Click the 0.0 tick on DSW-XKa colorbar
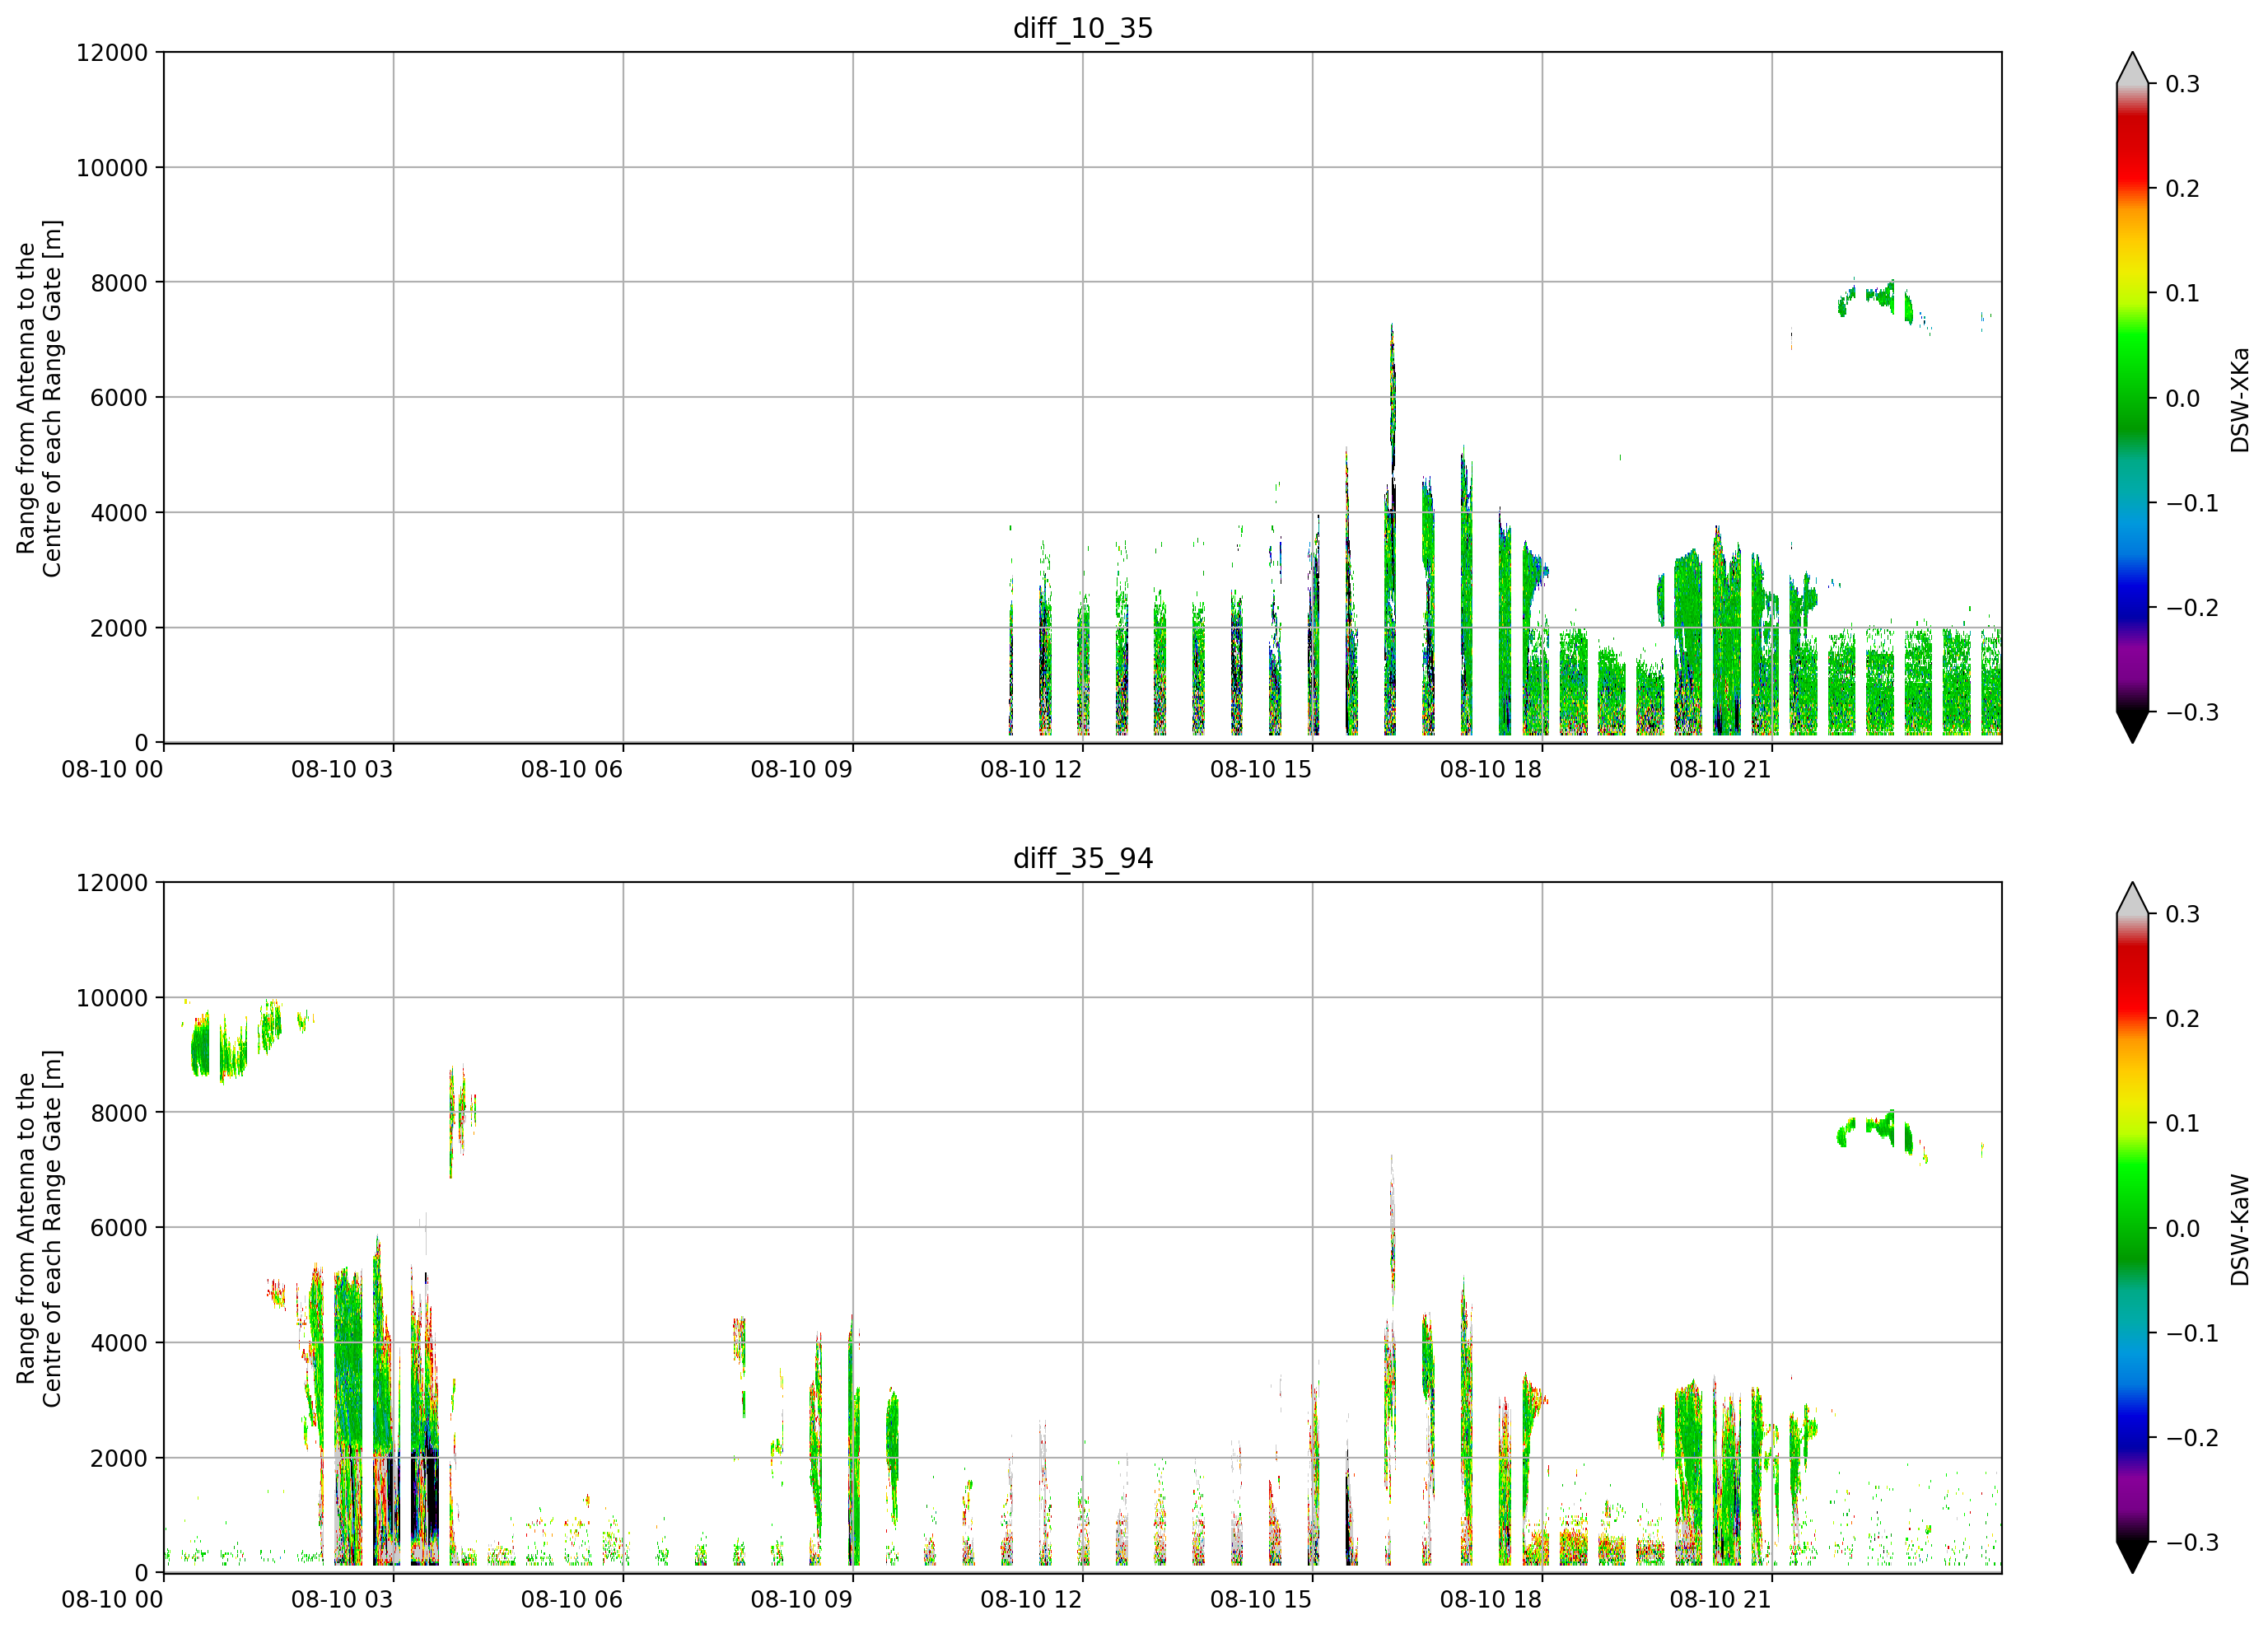 2182,398
